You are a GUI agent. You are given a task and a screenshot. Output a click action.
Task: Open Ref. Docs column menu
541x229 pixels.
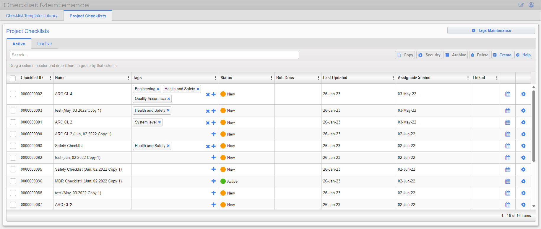(x=318, y=78)
